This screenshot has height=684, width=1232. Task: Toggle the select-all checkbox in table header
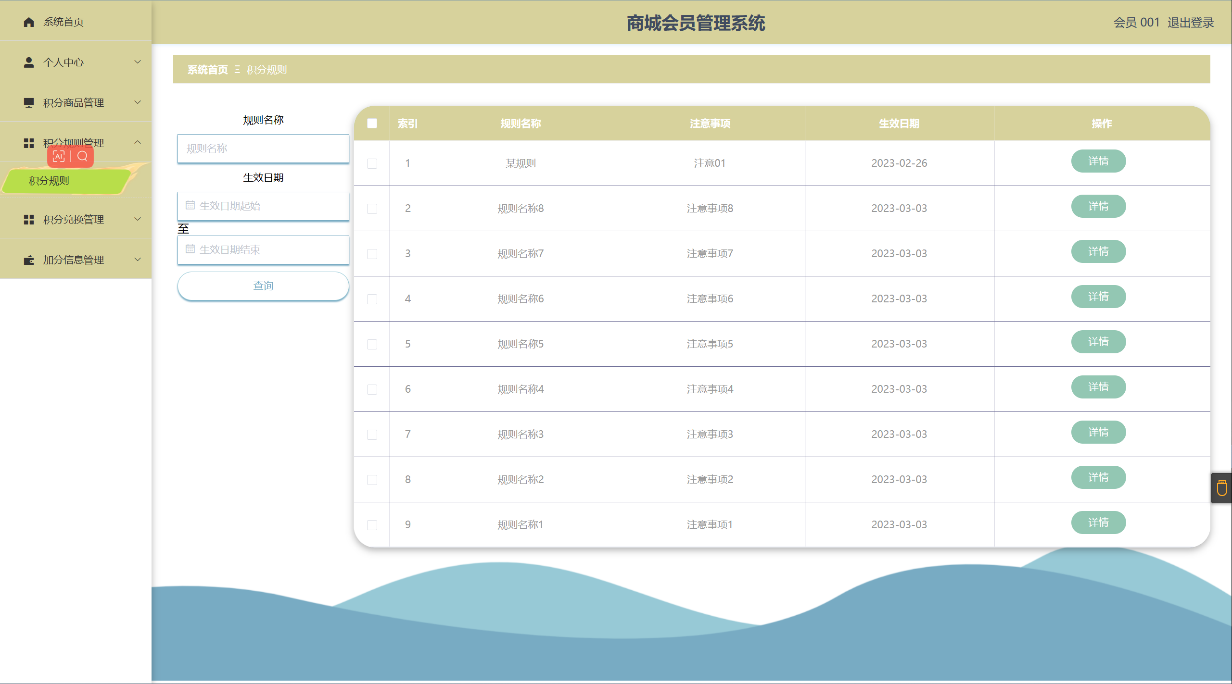click(x=372, y=124)
